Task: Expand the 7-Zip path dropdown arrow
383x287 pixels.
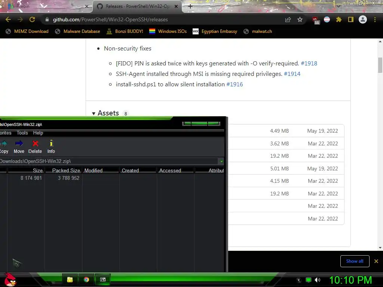Action: (221, 161)
